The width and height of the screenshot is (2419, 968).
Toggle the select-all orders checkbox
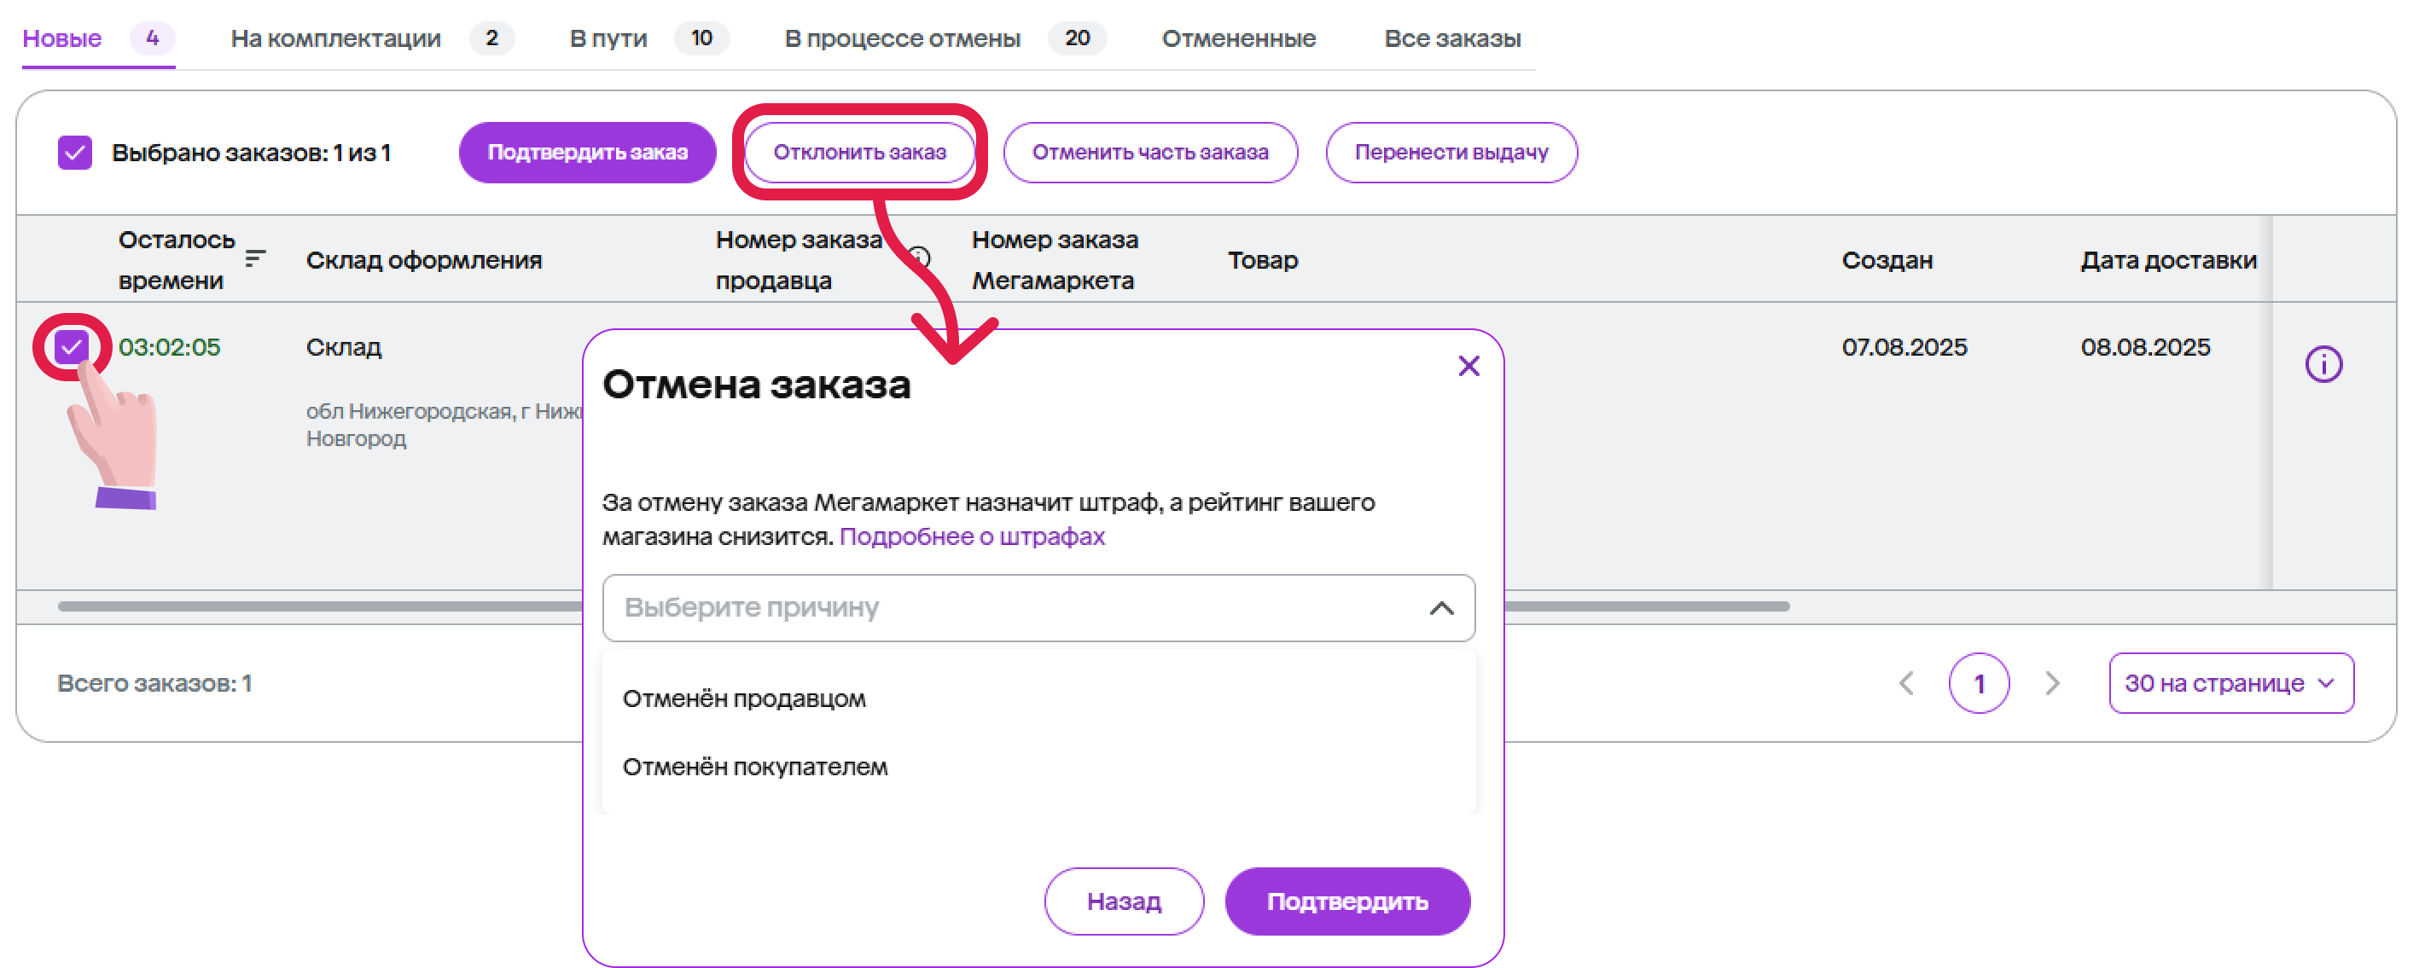coord(74,152)
